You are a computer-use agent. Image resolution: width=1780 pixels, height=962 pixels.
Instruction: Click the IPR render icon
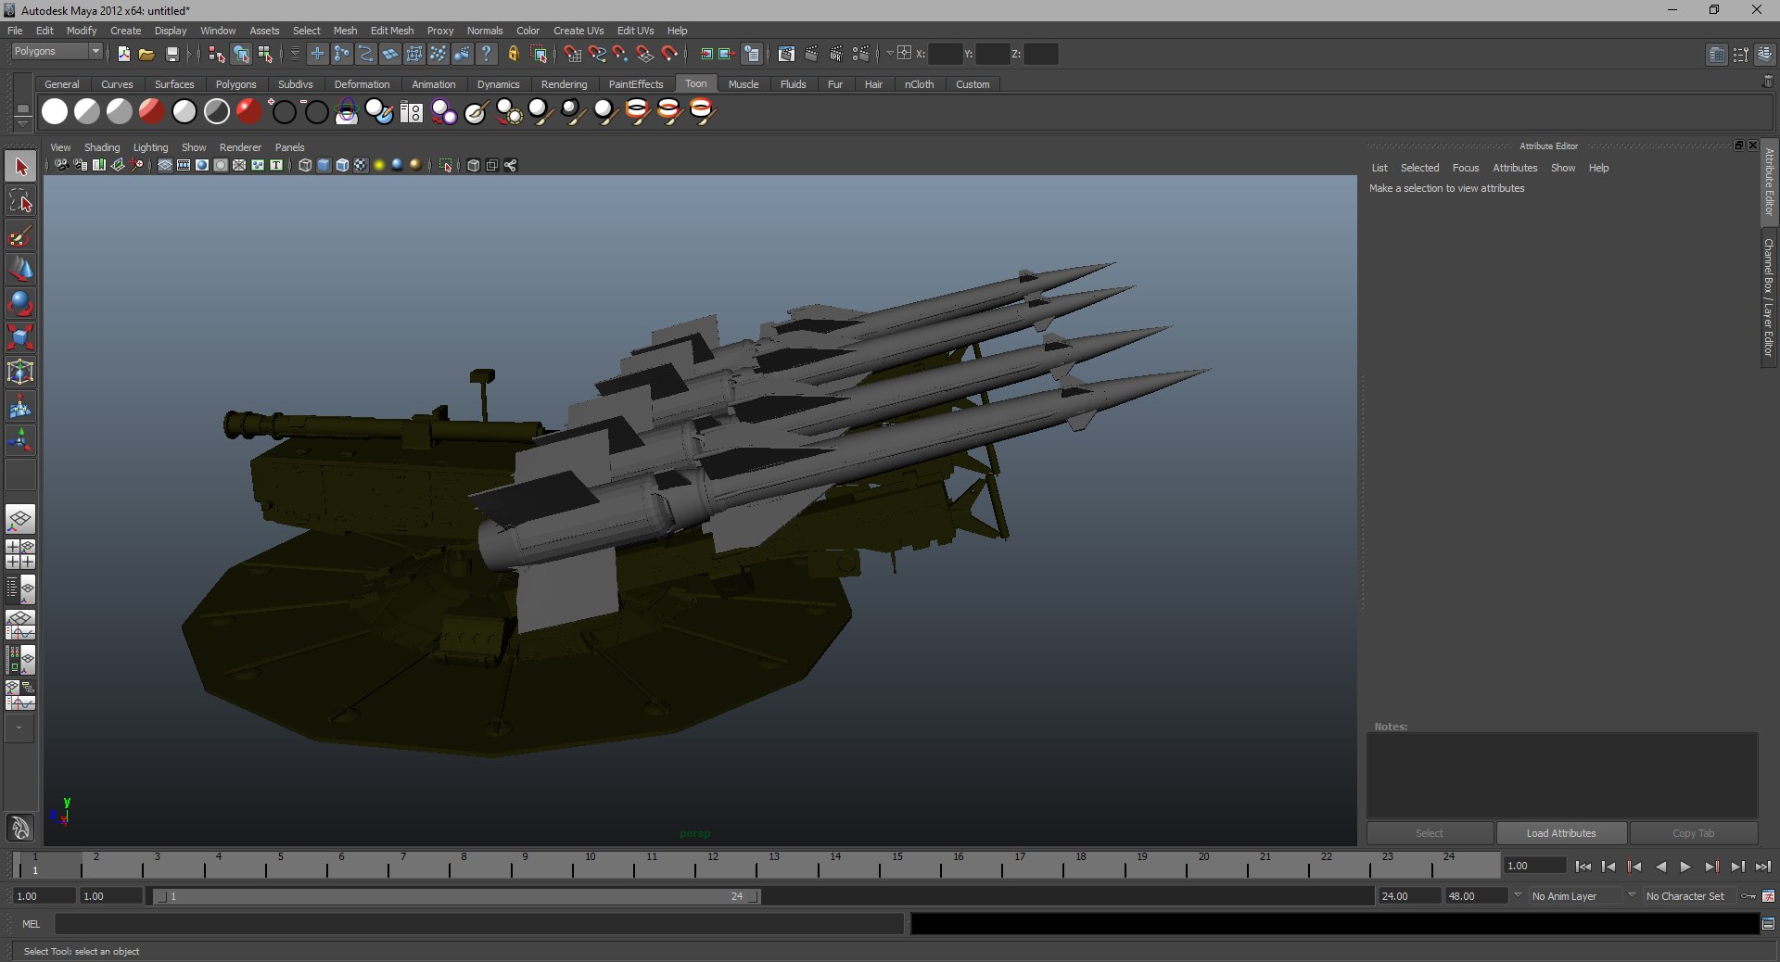tap(836, 55)
